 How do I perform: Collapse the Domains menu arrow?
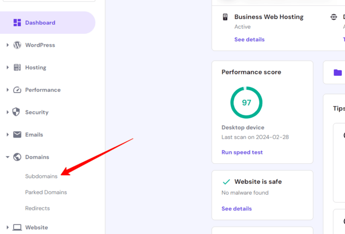click(7, 157)
